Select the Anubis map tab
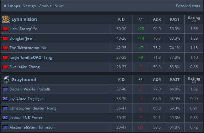The width and height of the screenshot is (204, 133). 45,6
